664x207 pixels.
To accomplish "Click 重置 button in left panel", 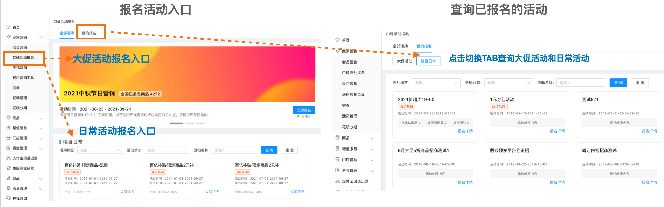I will click(x=290, y=150).
